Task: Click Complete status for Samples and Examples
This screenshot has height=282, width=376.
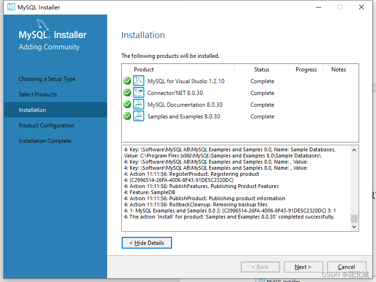Action: point(262,117)
